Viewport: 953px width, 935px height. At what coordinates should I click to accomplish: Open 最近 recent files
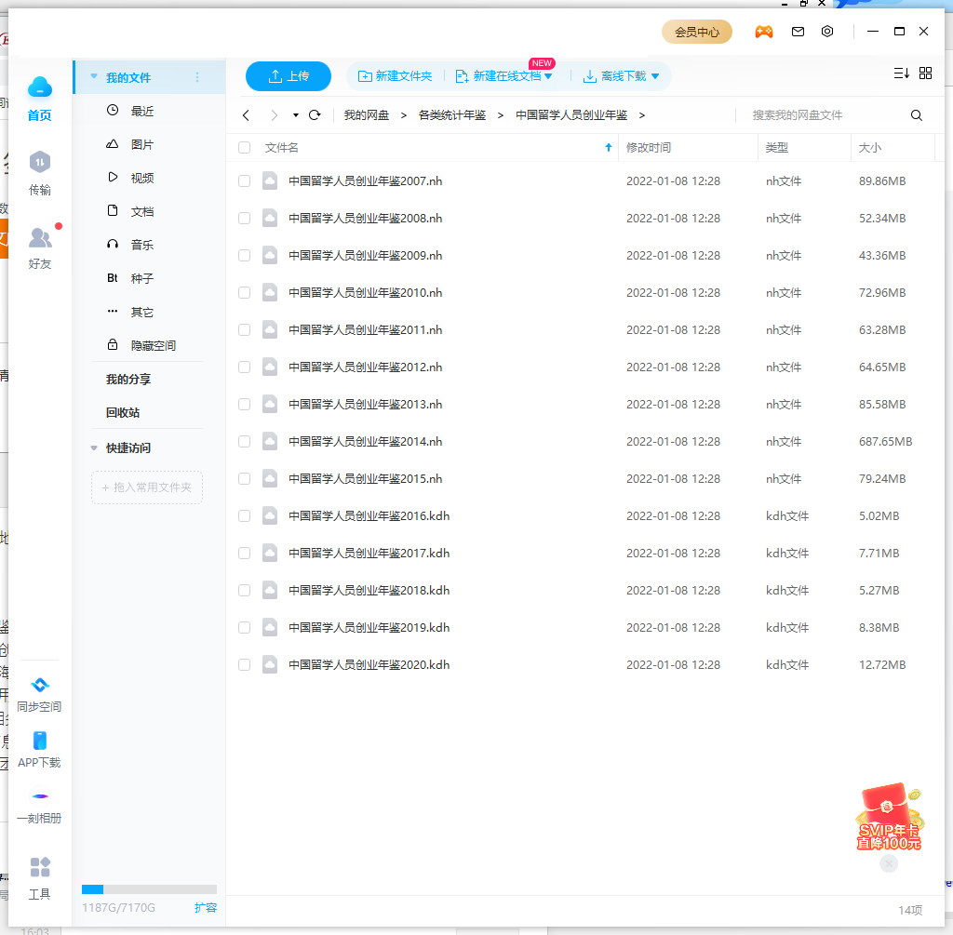[142, 112]
